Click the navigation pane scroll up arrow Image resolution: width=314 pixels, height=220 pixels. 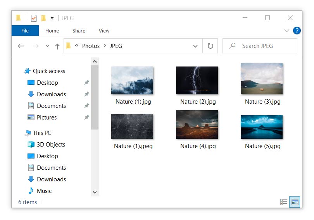95,61
